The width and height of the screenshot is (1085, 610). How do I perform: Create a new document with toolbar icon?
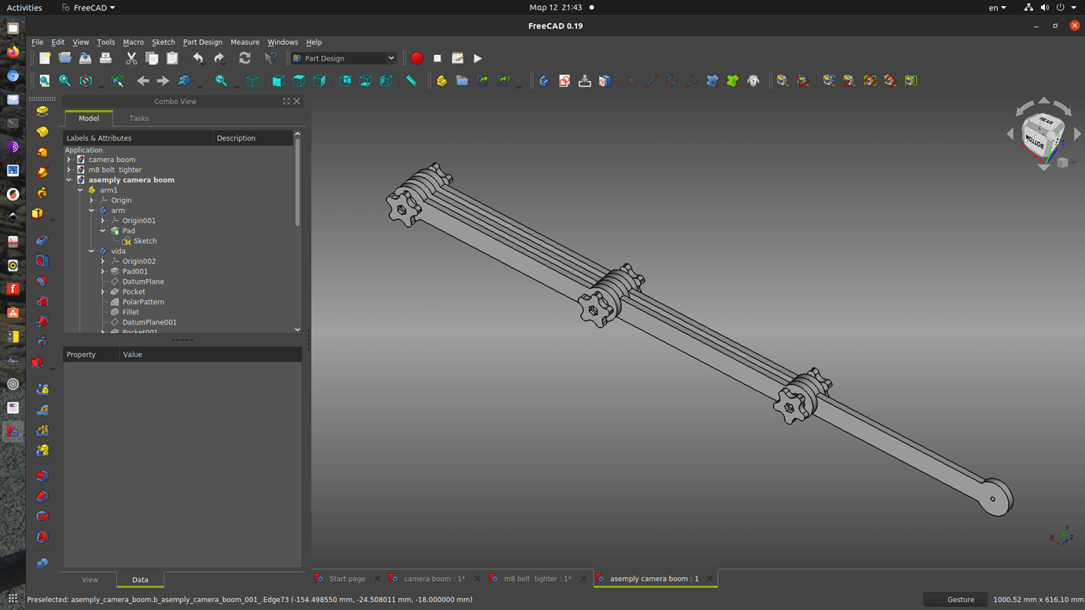click(45, 58)
